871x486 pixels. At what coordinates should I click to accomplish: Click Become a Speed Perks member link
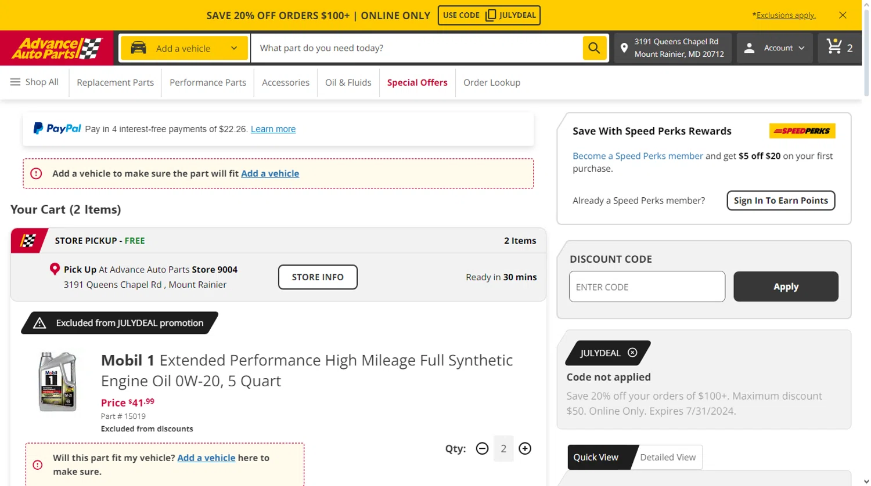638,155
